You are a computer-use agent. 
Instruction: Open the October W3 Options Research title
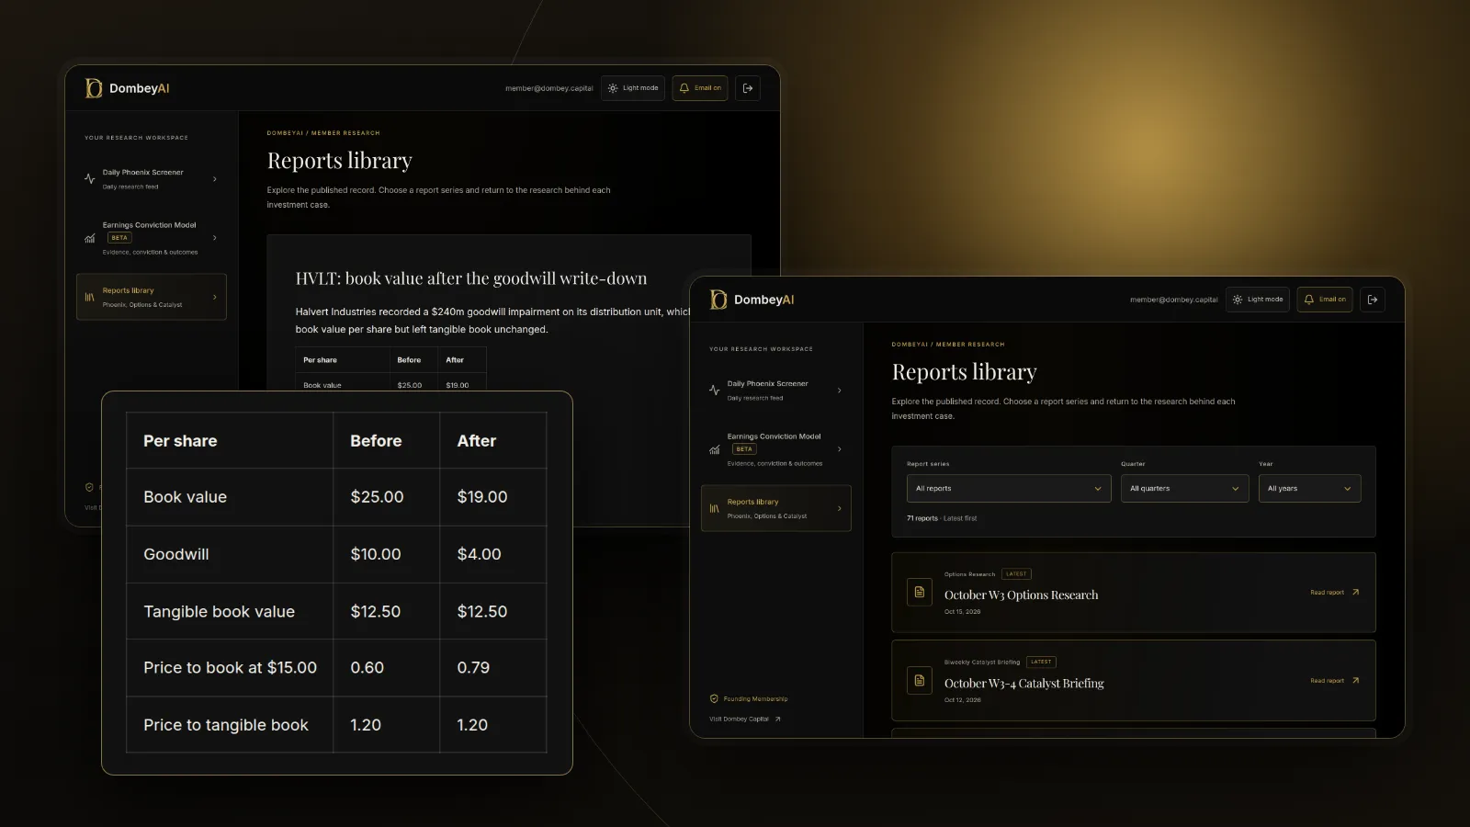point(1022,595)
